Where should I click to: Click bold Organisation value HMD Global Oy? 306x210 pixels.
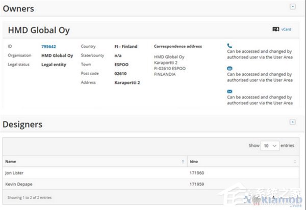[57, 55]
